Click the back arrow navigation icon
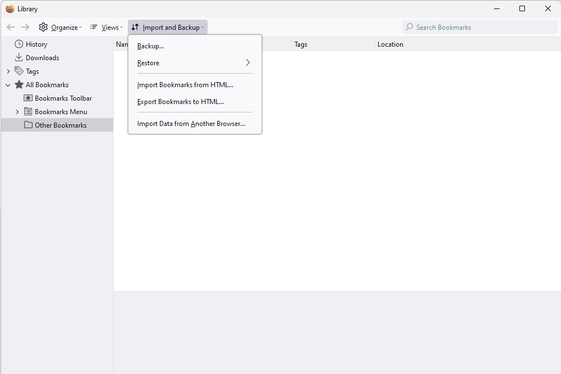This screenshot has width=561, height=374. pyautogui.click(x=11, y=27)
